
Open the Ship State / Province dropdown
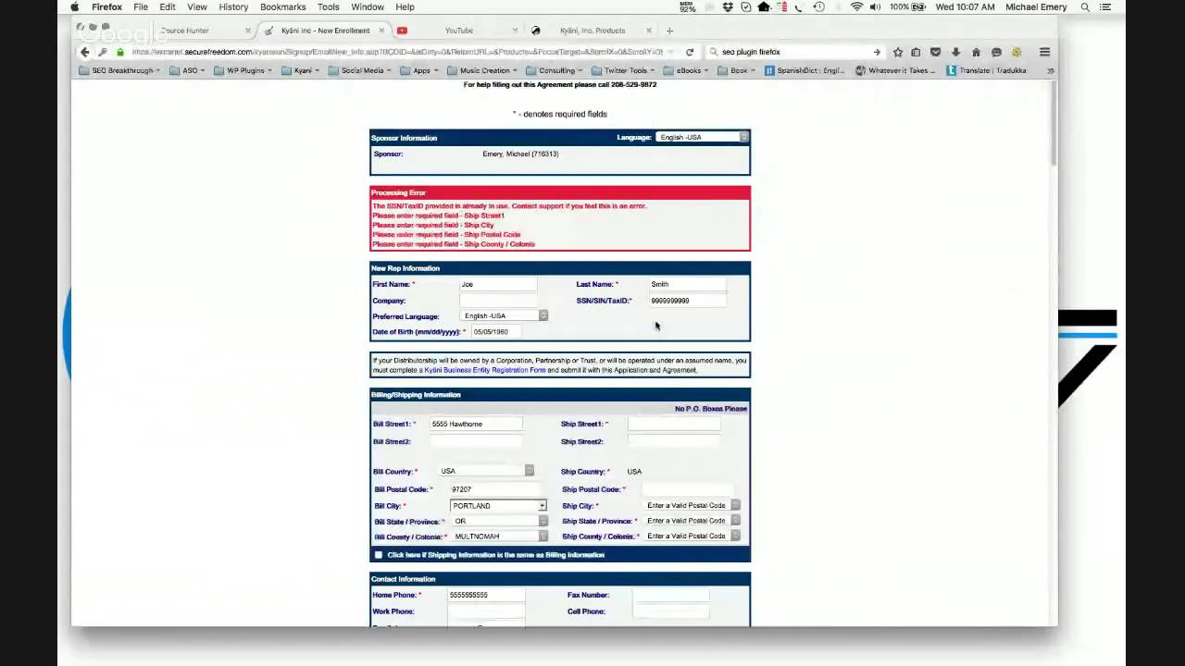[x=692, y=521]
